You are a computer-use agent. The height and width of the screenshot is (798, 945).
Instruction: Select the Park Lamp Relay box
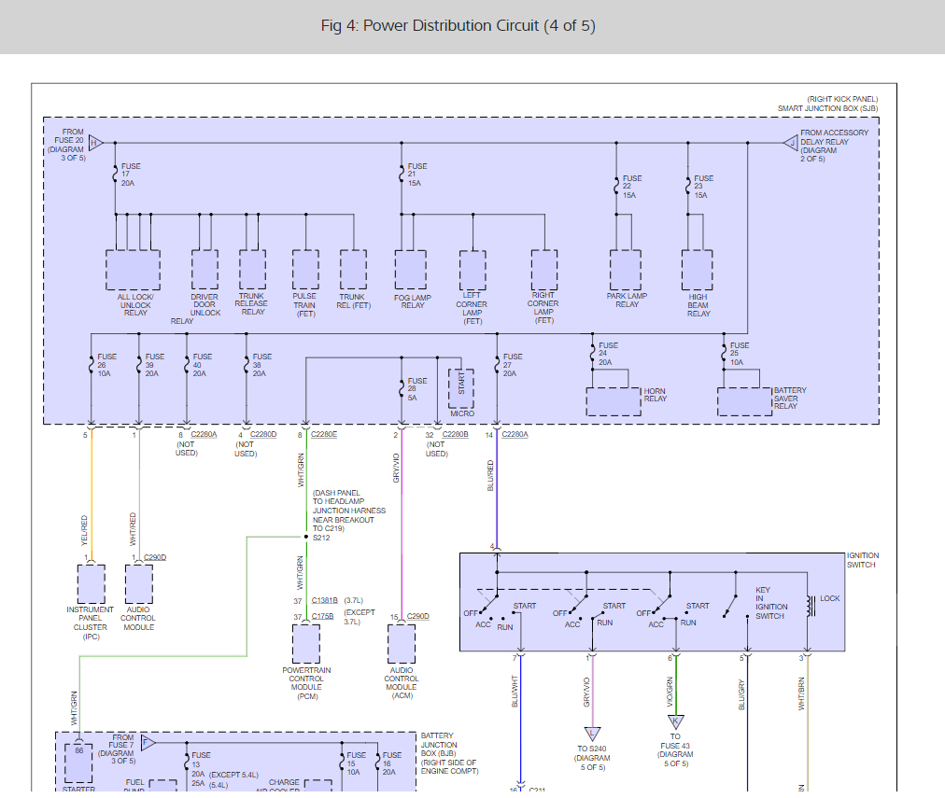click(x=626, y=270)
